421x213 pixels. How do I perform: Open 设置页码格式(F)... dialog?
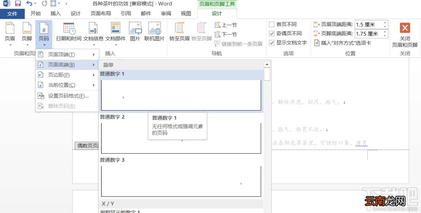tap(67, 96)
